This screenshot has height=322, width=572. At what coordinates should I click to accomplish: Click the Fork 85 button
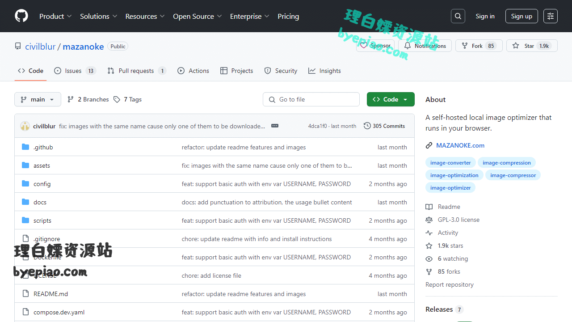(x=479, y=46)
